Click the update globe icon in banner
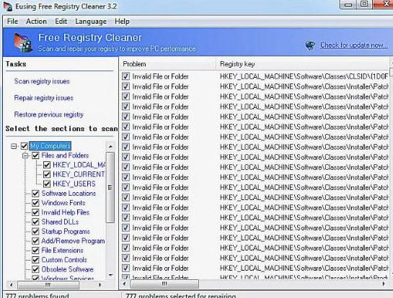 [310, 45]
